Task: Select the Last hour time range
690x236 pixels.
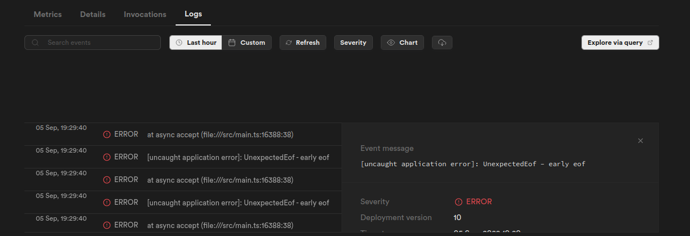Action: (x=196, y=43)
